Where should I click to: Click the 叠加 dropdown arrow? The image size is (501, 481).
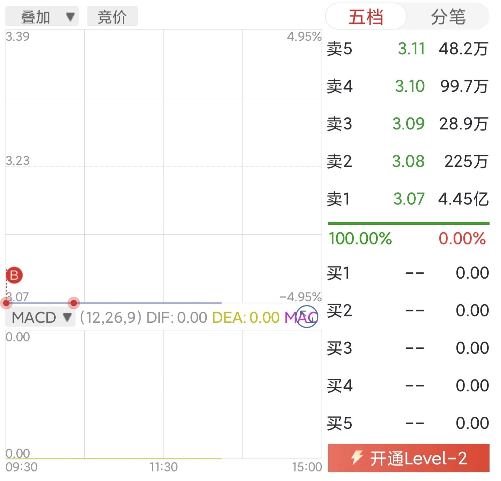point(70,16)
